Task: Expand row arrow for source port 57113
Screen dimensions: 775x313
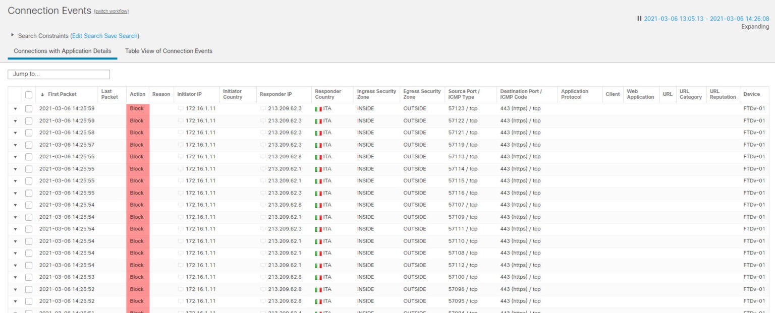Action: 15,157
